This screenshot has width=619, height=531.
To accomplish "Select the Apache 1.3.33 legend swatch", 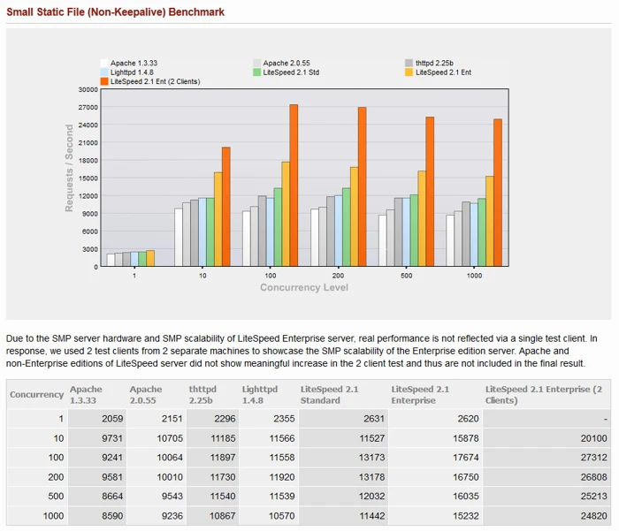I will (104, 63).
